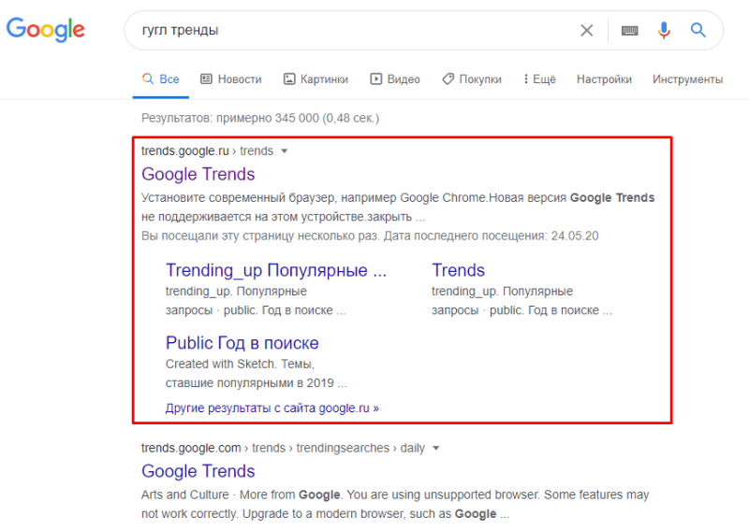Switch to the "Видео" tab
Screen dimensions: 749x530
tap(395, 79)
